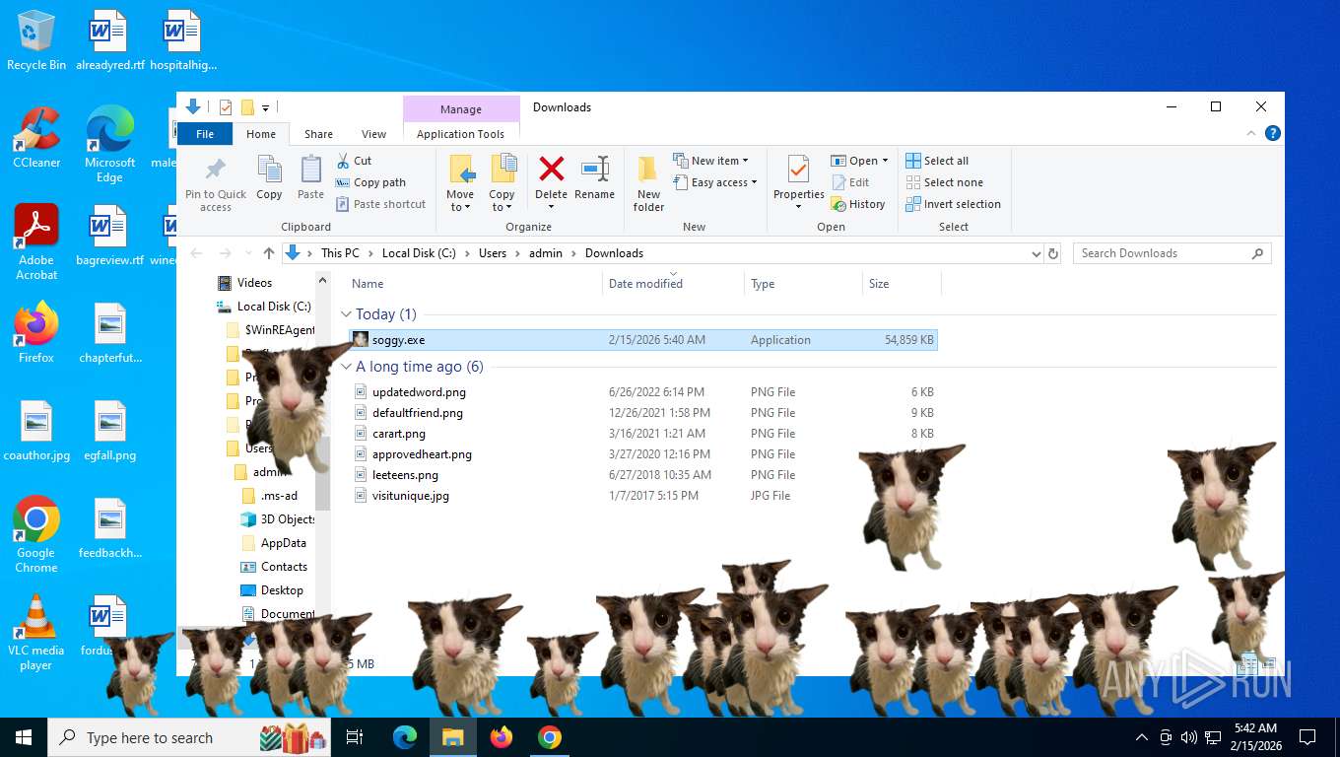The image size is (1340, 757).
Task: Click Select all
Action: pos(937,161)
